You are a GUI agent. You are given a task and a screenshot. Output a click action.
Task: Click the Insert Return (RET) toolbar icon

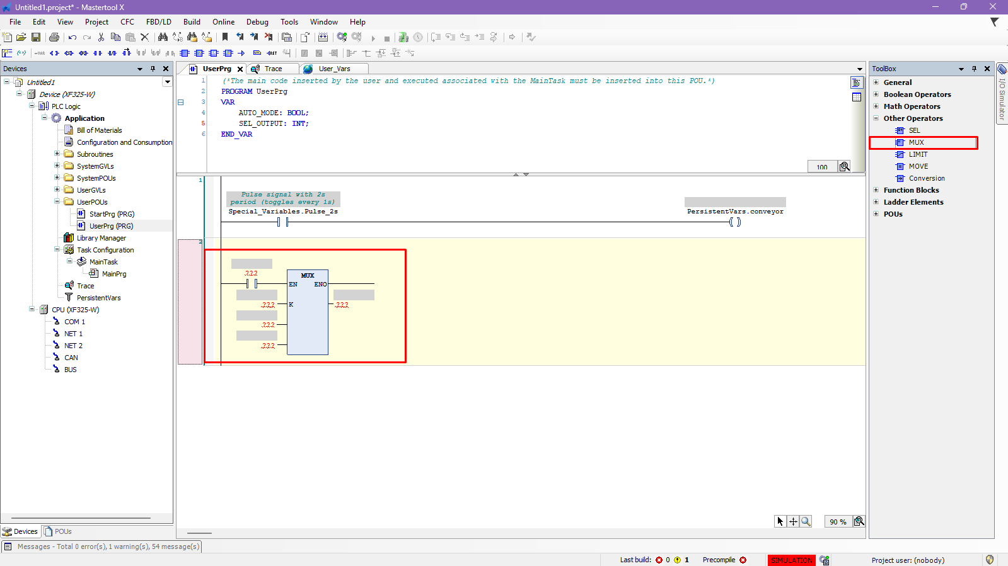[272, 54]
